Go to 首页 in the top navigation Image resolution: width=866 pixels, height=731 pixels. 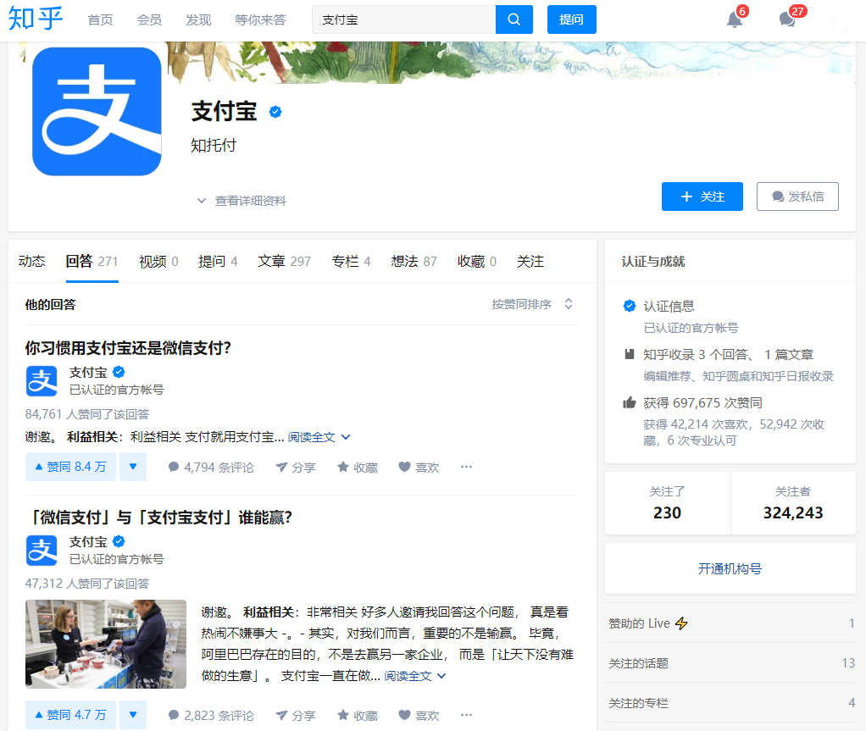coord(101,19)
